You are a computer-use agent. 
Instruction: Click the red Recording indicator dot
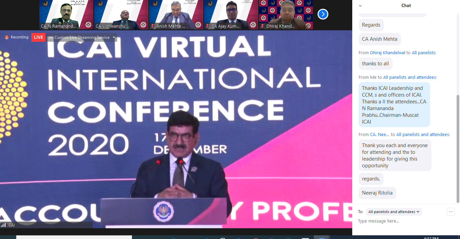coord(7,37)
